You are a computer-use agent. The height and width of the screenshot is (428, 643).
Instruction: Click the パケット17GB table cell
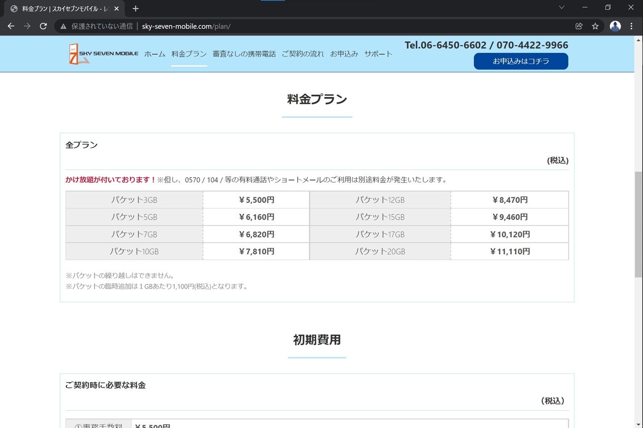coord(380,234)
